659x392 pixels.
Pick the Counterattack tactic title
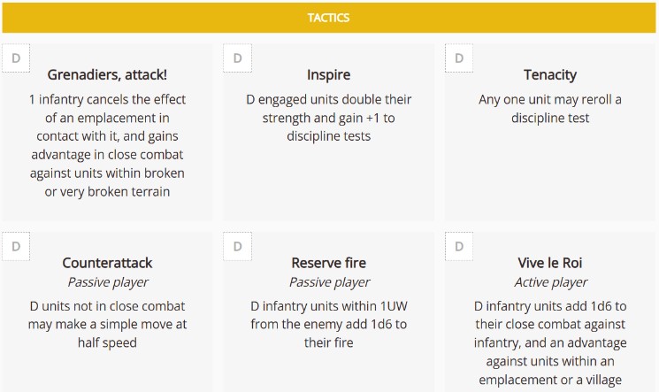point(107,263)
